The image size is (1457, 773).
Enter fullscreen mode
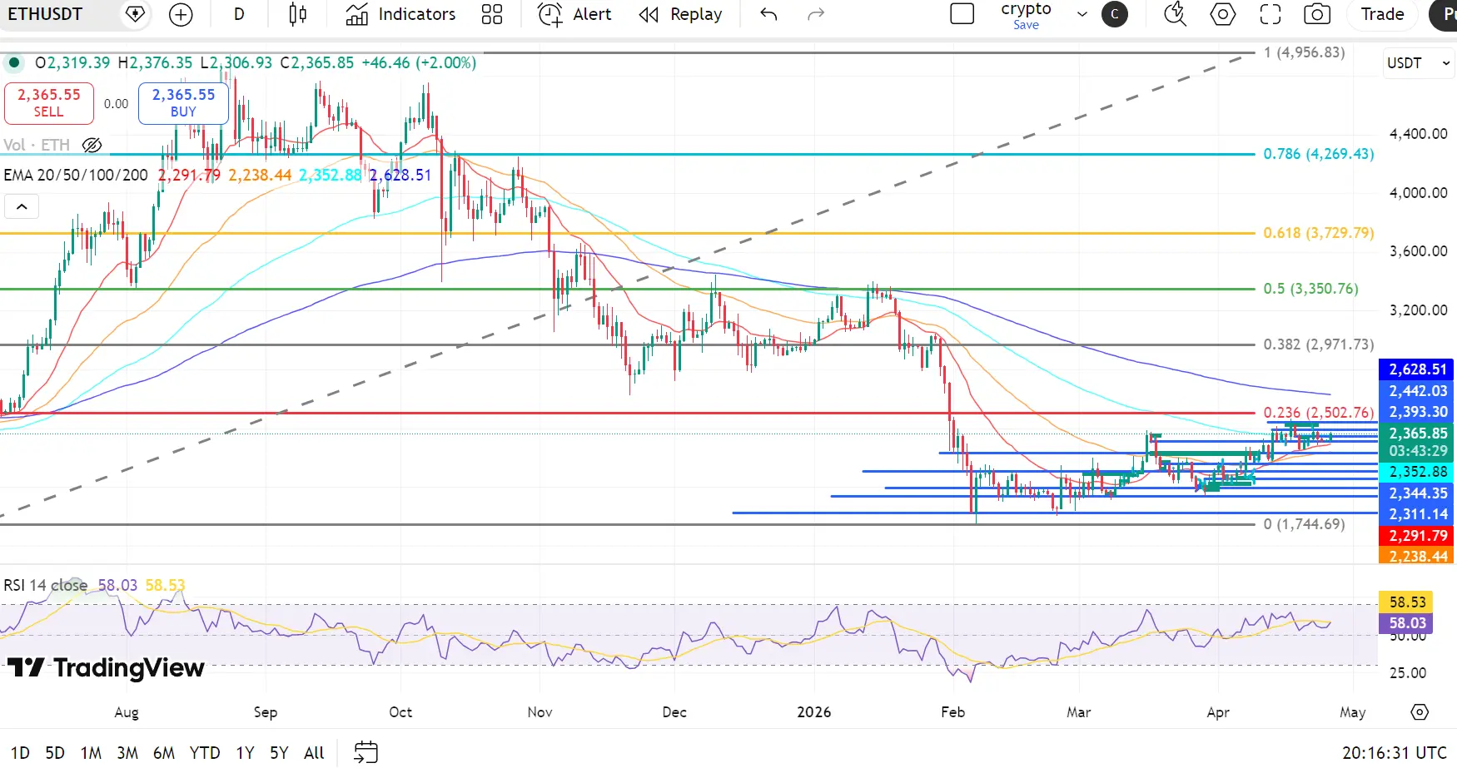(x=1270, y=14)
